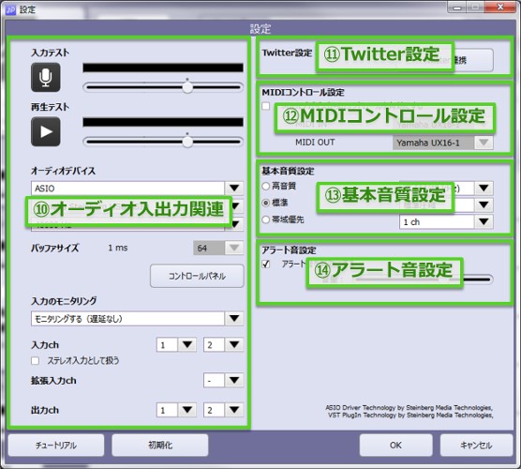Select the 帯域優先 radio button
The width and height of the screenshot is (521, 469).
[x=266, y=219]
